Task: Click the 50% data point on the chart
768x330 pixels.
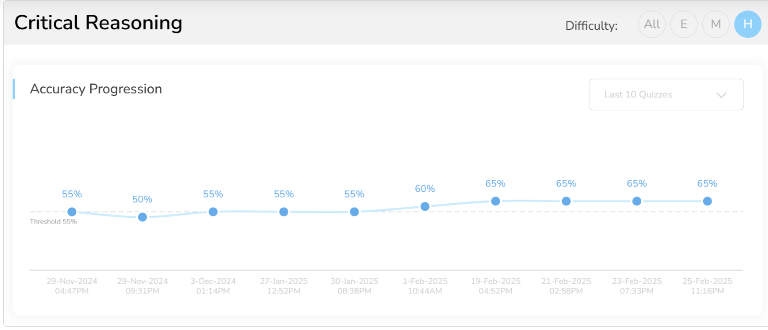Action: coord(143,217)
